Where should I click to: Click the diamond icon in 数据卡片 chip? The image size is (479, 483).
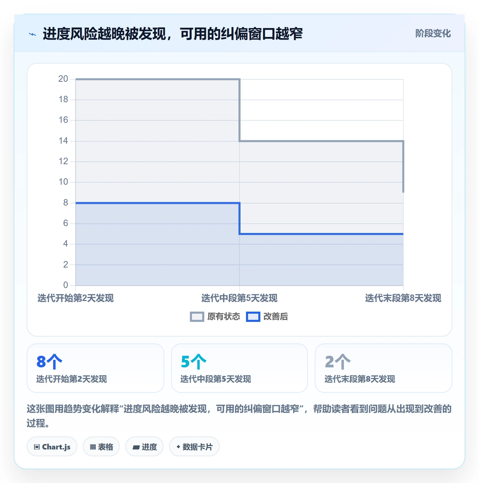pos(178,447)
